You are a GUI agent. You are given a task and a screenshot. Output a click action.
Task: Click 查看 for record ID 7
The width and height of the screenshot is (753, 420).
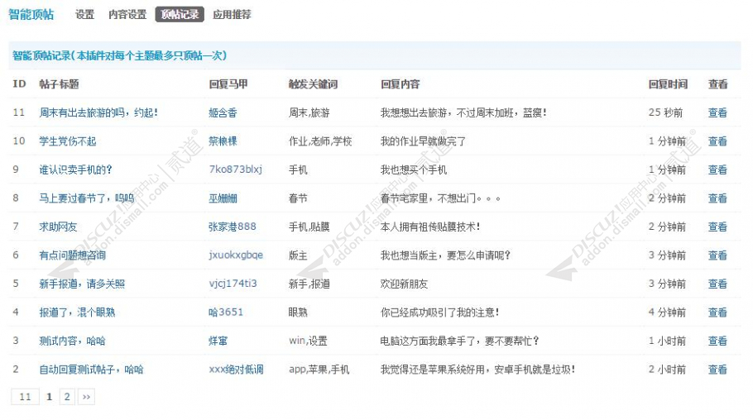pos(717,227)
